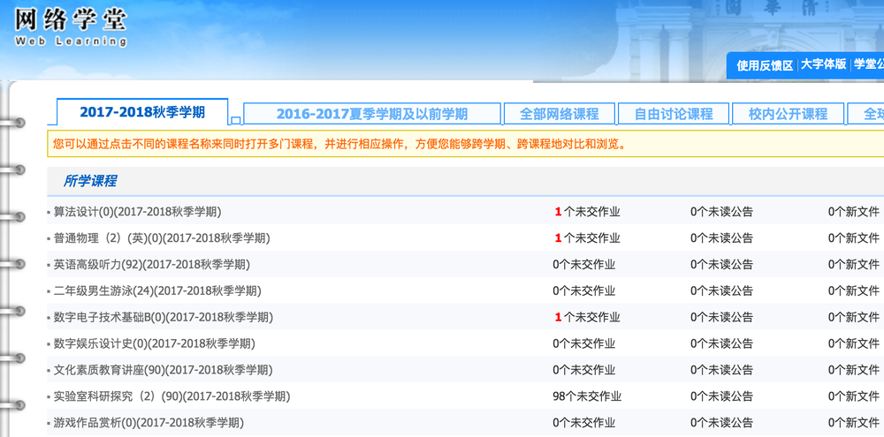Open the 游戏作品赏析 course
The height and width of the screenshot is (437, 884).
(x=149, y=423)
